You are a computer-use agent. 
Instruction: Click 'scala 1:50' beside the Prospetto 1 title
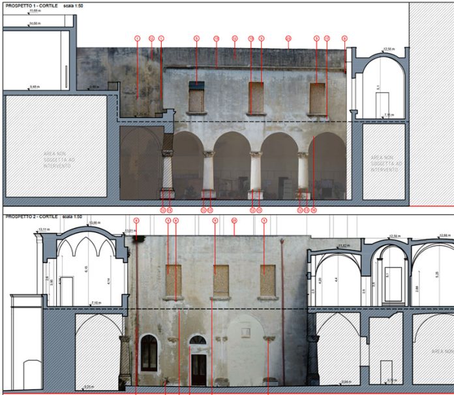73,5
